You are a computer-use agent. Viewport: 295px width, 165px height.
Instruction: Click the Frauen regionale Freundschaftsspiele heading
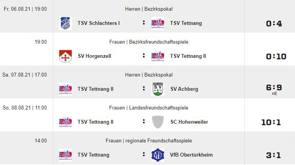click(x=149, y=140)
